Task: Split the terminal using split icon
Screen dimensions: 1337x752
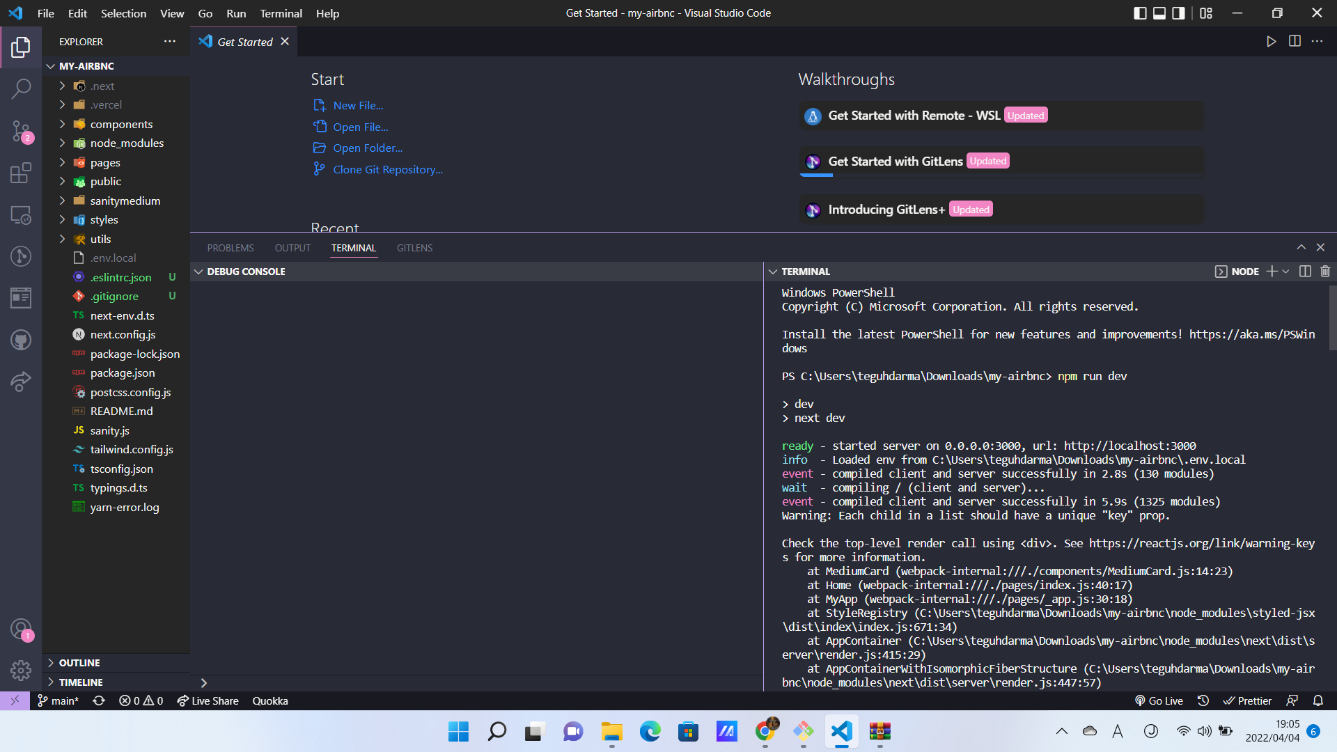Action: pos(1304,272)
